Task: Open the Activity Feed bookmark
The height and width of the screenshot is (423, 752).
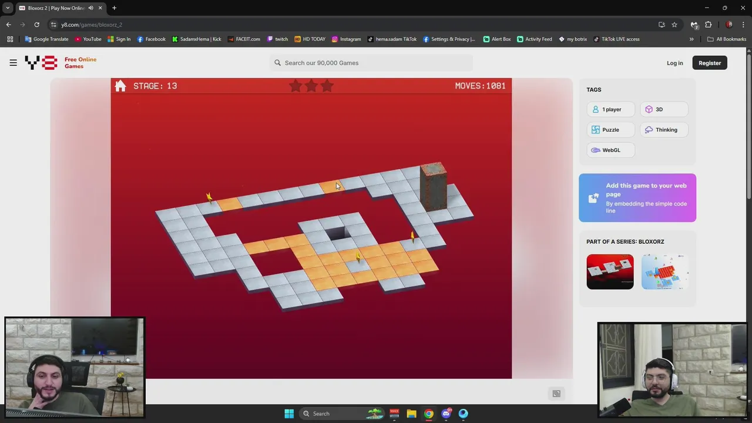Action: 534,39
